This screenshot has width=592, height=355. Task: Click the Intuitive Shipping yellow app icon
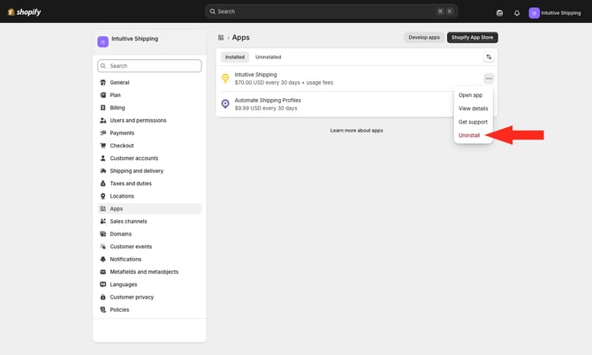[225, 78]
